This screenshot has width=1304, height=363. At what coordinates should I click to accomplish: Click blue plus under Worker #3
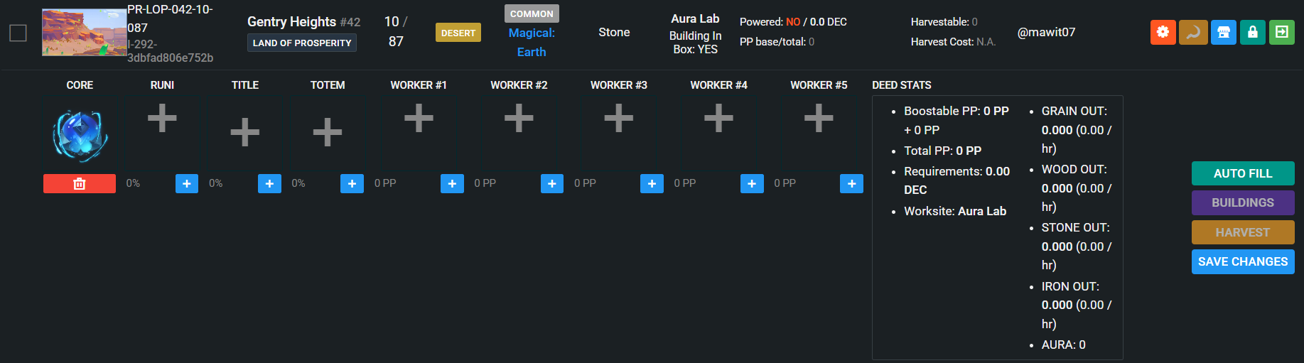[652, 184]
